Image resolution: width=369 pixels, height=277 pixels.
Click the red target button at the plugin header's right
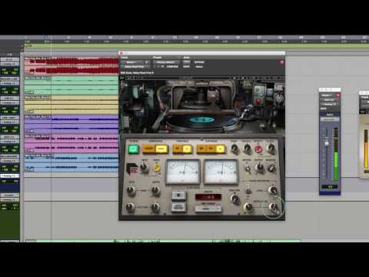282,62
